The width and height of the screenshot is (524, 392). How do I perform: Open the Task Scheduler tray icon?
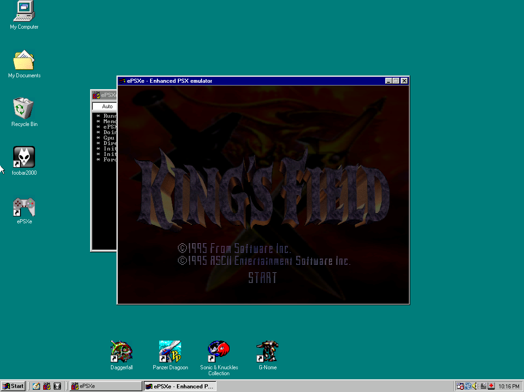tap(460, 386)
